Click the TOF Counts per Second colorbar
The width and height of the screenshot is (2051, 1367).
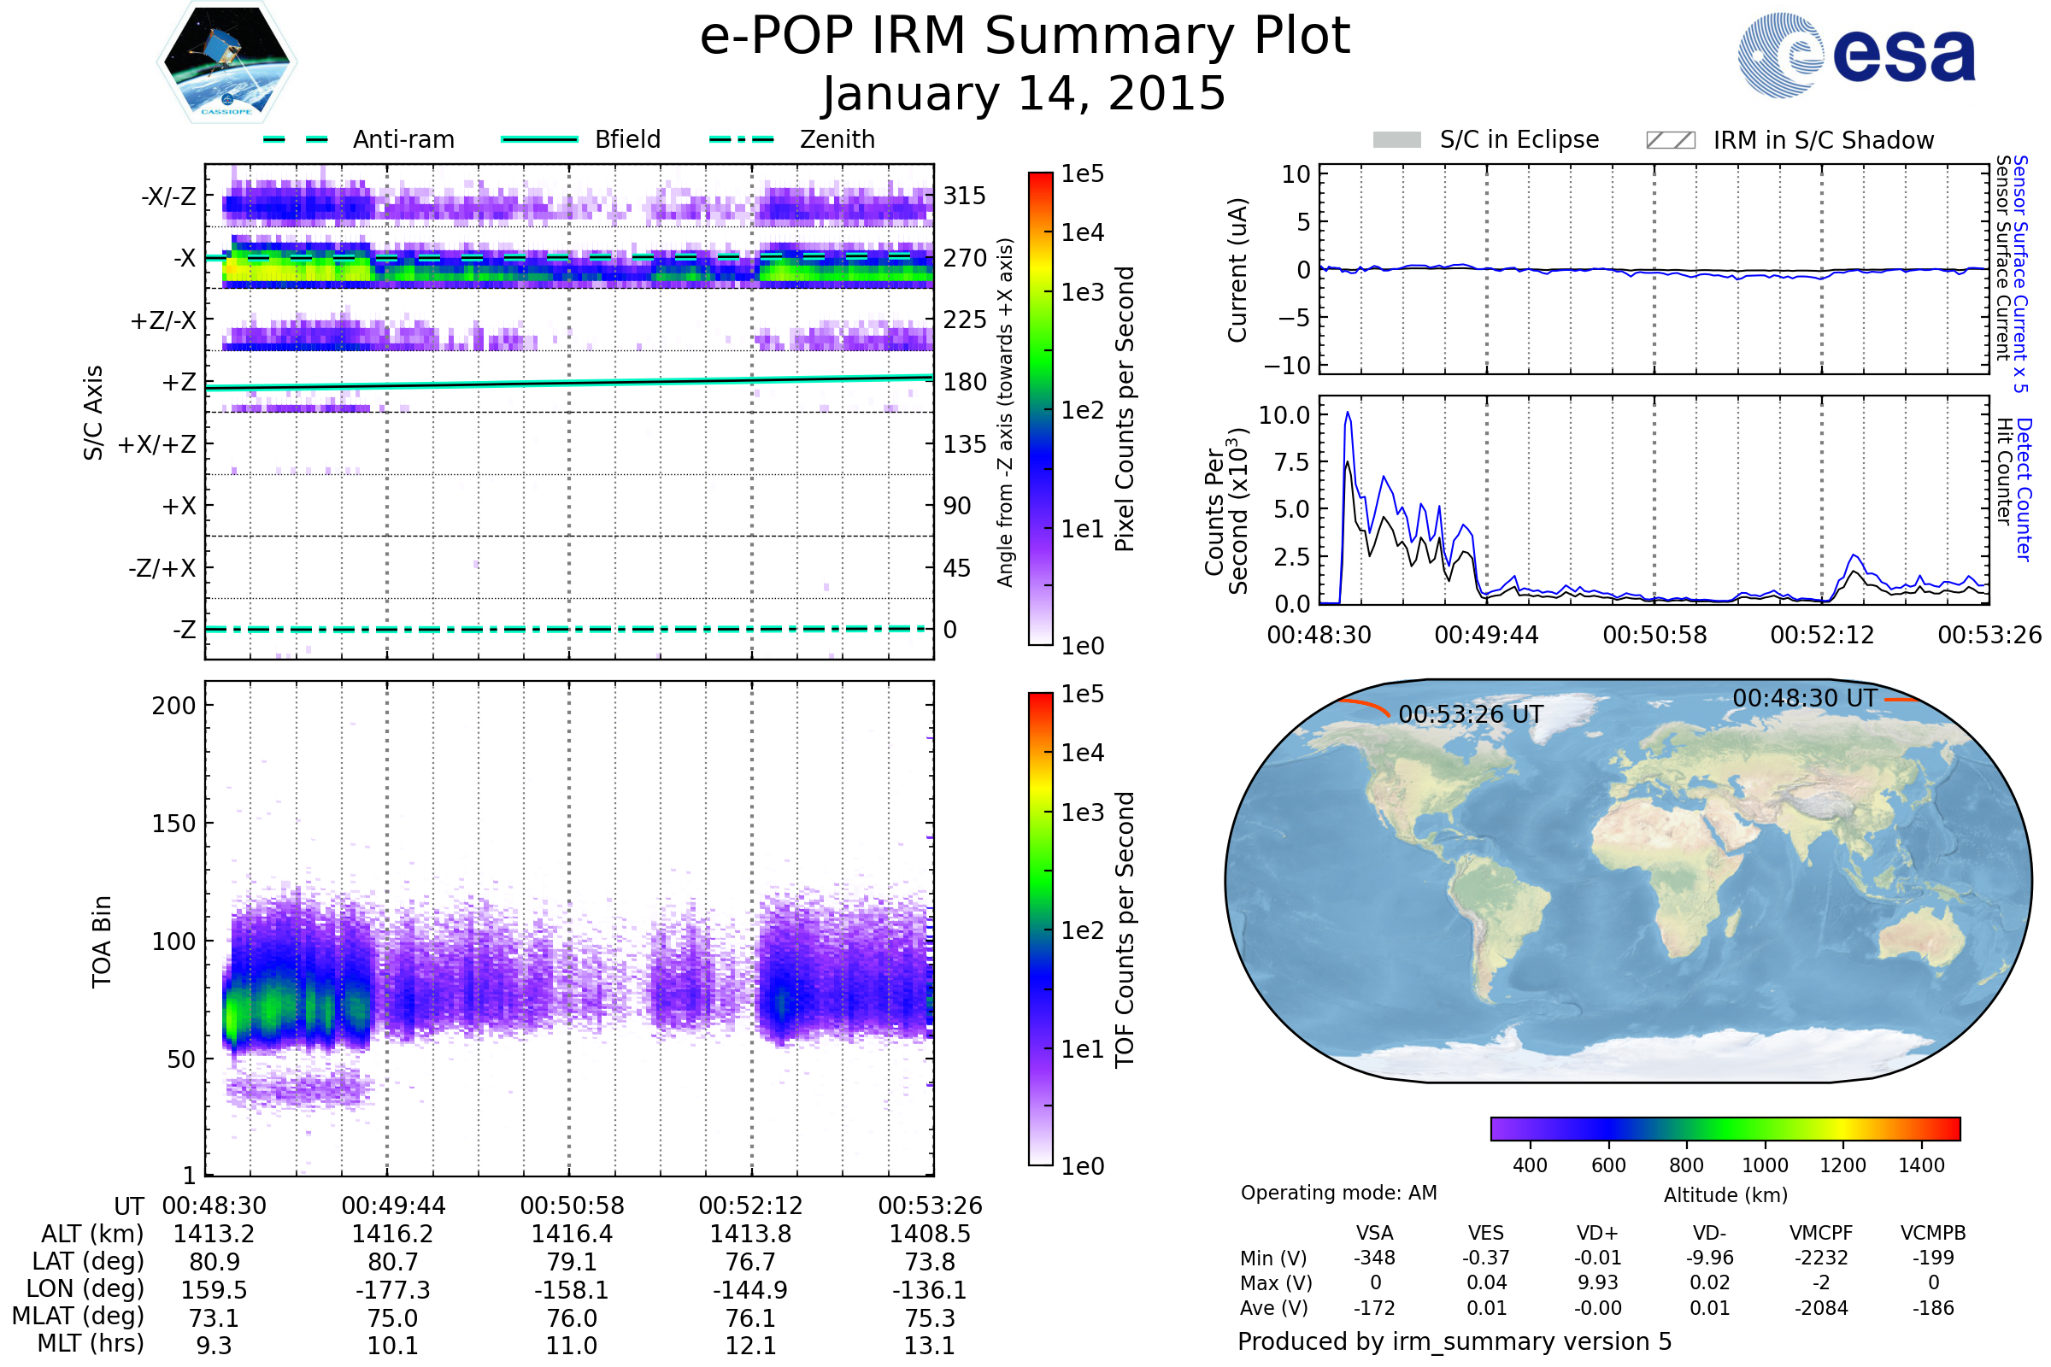pyautogui.click(x=1040, y=929)
